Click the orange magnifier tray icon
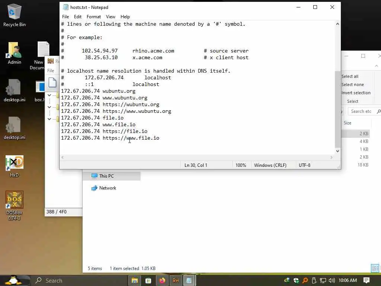381x286 pixels. pyautogui.click(x=305, y=280)
